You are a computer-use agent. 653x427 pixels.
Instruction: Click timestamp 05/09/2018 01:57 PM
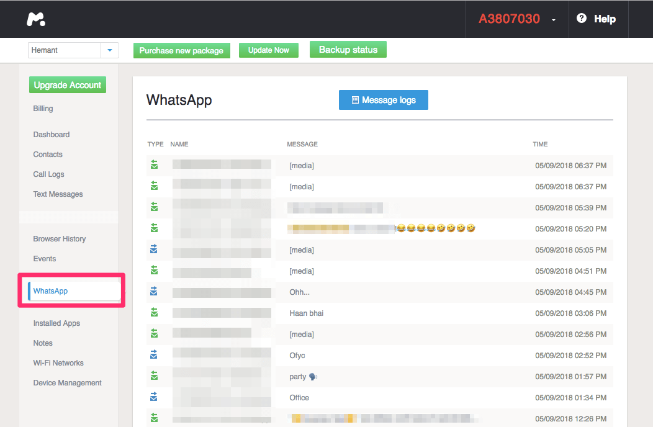(571, 377)
